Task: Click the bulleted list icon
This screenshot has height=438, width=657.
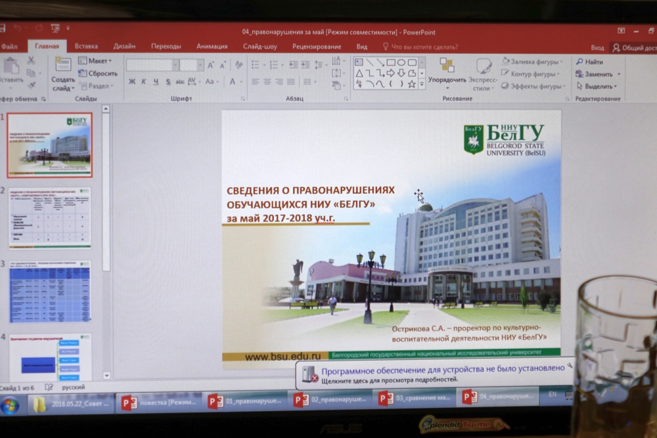Action: [255, 64]
